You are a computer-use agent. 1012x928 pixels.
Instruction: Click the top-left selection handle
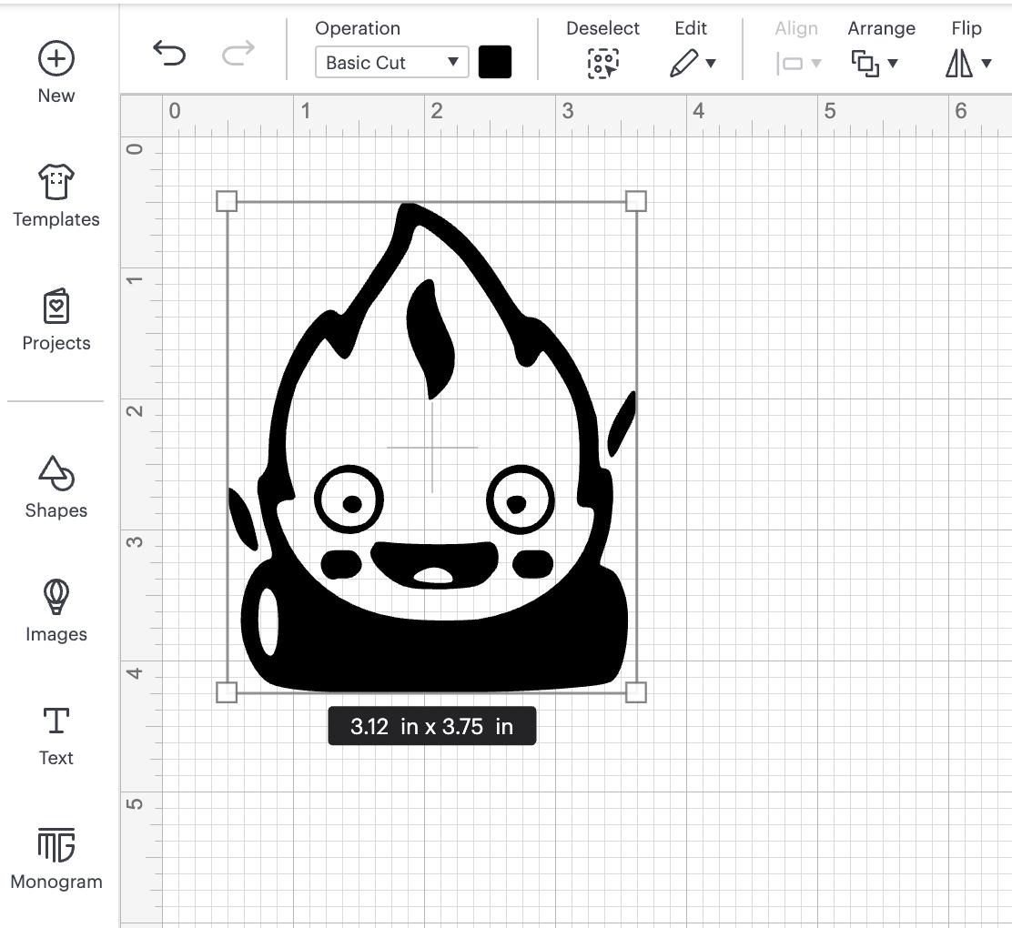pyautogui.click(x=227, y=202)
